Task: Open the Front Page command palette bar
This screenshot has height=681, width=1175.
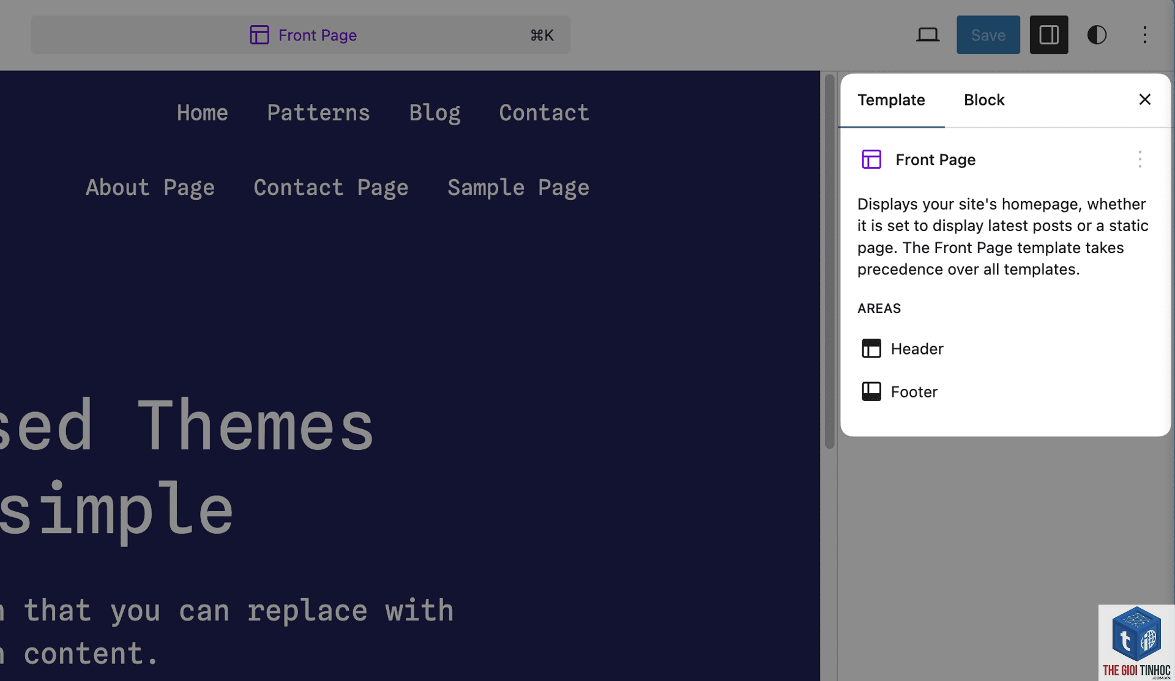Action: [300, 35]
